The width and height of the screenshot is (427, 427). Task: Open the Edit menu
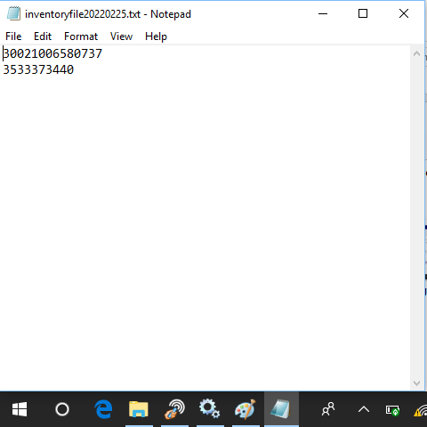43,36
